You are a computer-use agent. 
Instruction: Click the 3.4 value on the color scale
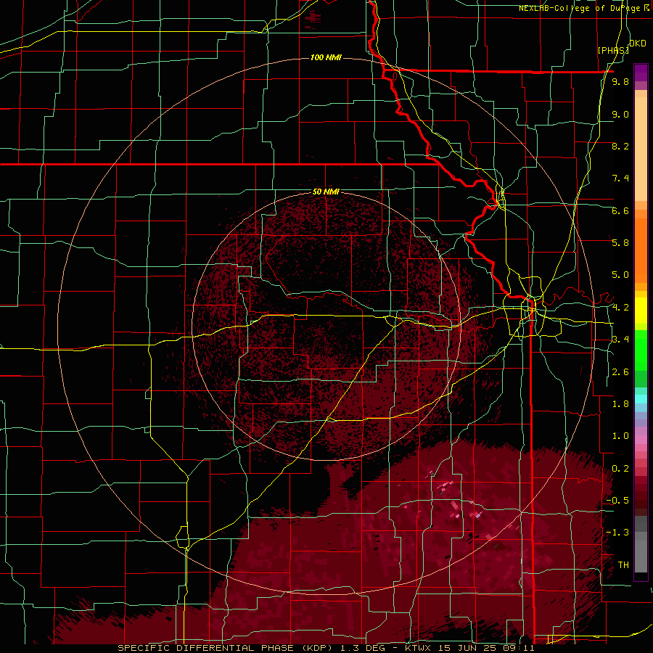(620, 339)
